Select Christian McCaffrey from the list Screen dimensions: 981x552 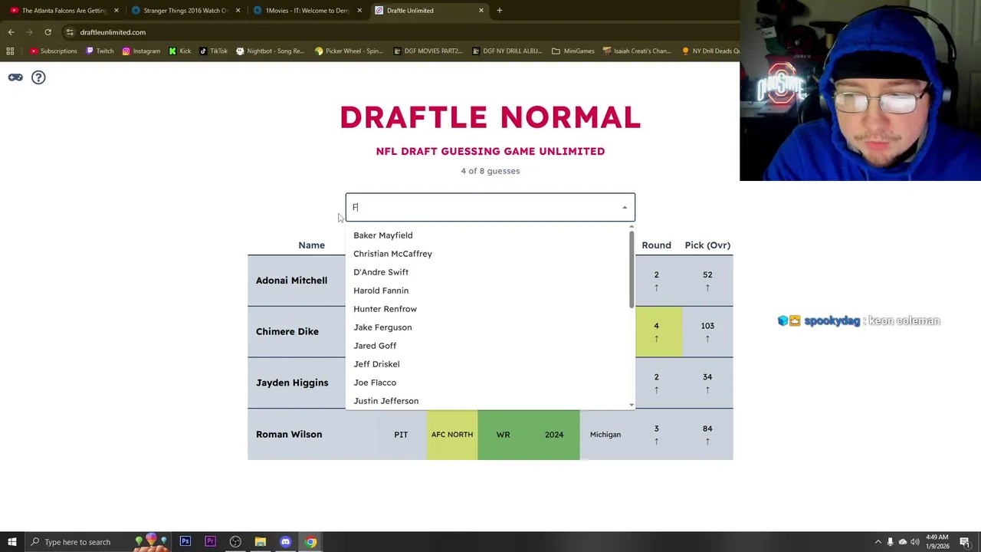click(490, 254)
